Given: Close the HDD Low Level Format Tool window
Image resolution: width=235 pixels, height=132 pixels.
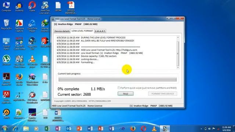Looking at the screenshot, I should pos(180,18).
